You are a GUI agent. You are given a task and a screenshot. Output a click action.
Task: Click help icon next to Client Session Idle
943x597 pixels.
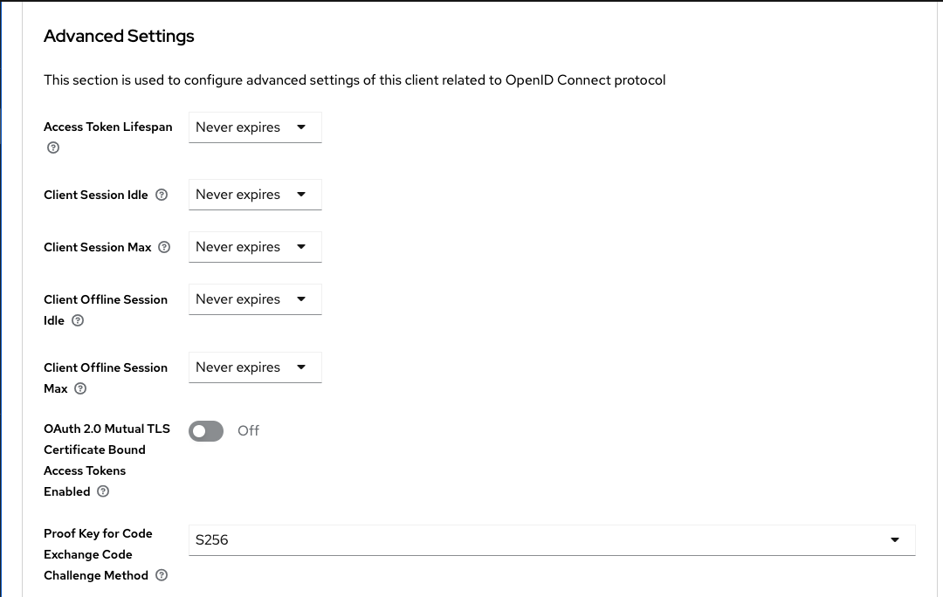162,195
